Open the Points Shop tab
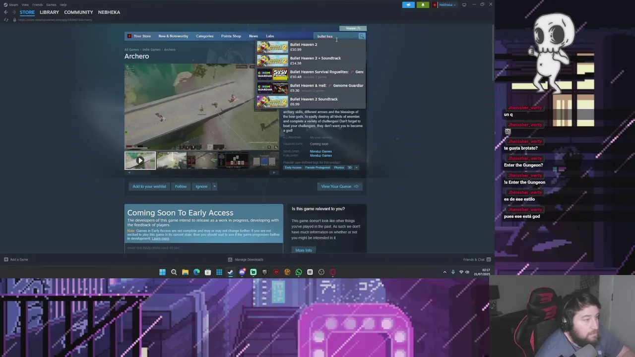 point(231,36)
